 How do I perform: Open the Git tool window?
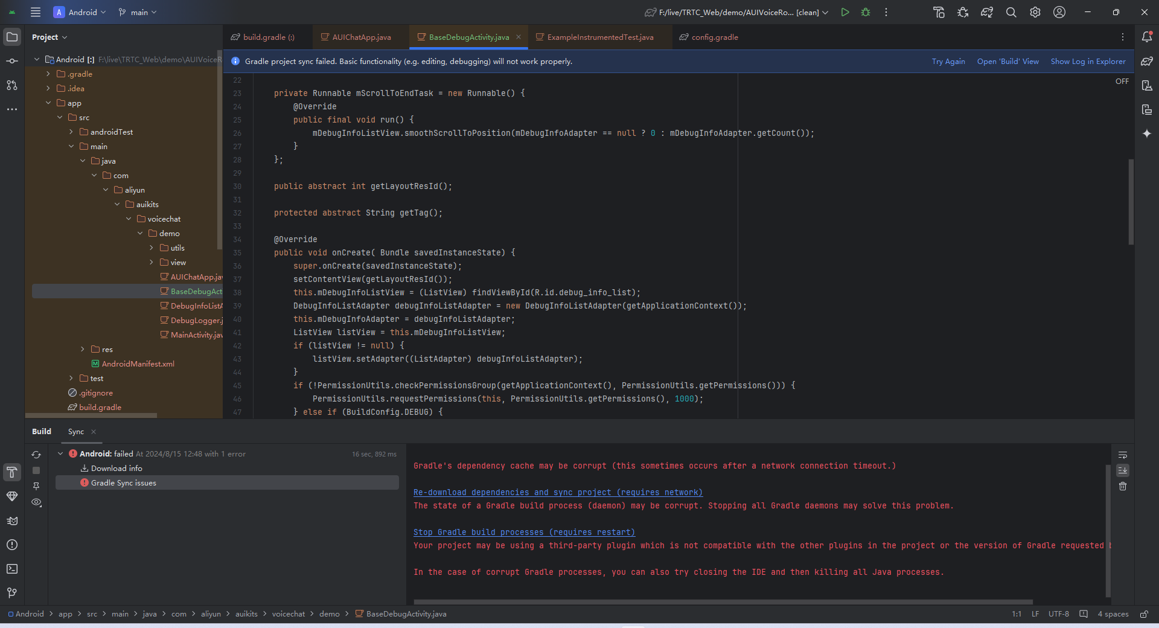tap(12, 593)
